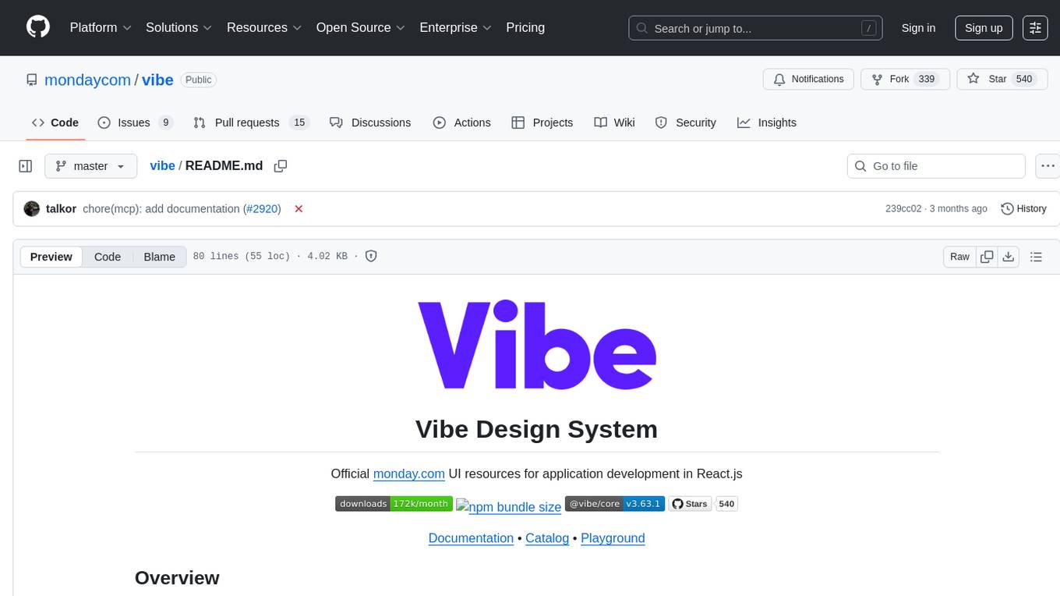Click the security shield icon beside file size
This screenshot has height=596, width=1060.
coord(371,256)
